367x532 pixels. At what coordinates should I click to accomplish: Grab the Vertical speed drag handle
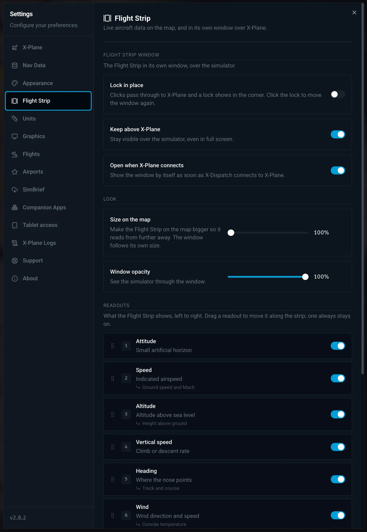point(113,447)
